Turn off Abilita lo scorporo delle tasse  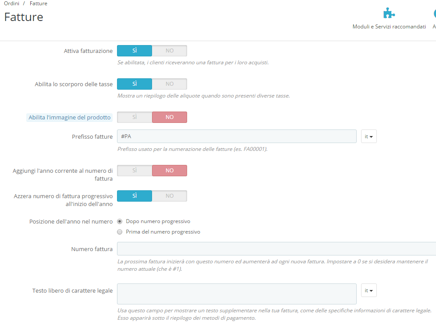169,84
